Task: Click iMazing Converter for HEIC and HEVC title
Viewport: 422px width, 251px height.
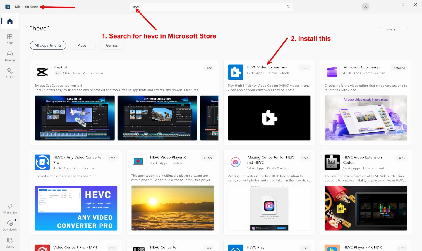Action: click(x=270, y=160)
